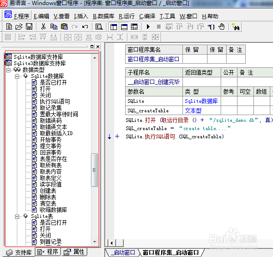
Task: Select 到首记录 in the tree
Action: (51, 242)
